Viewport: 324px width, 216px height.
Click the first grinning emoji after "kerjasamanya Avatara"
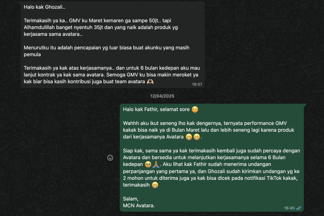pyautogui.click(x=189, y=137)
